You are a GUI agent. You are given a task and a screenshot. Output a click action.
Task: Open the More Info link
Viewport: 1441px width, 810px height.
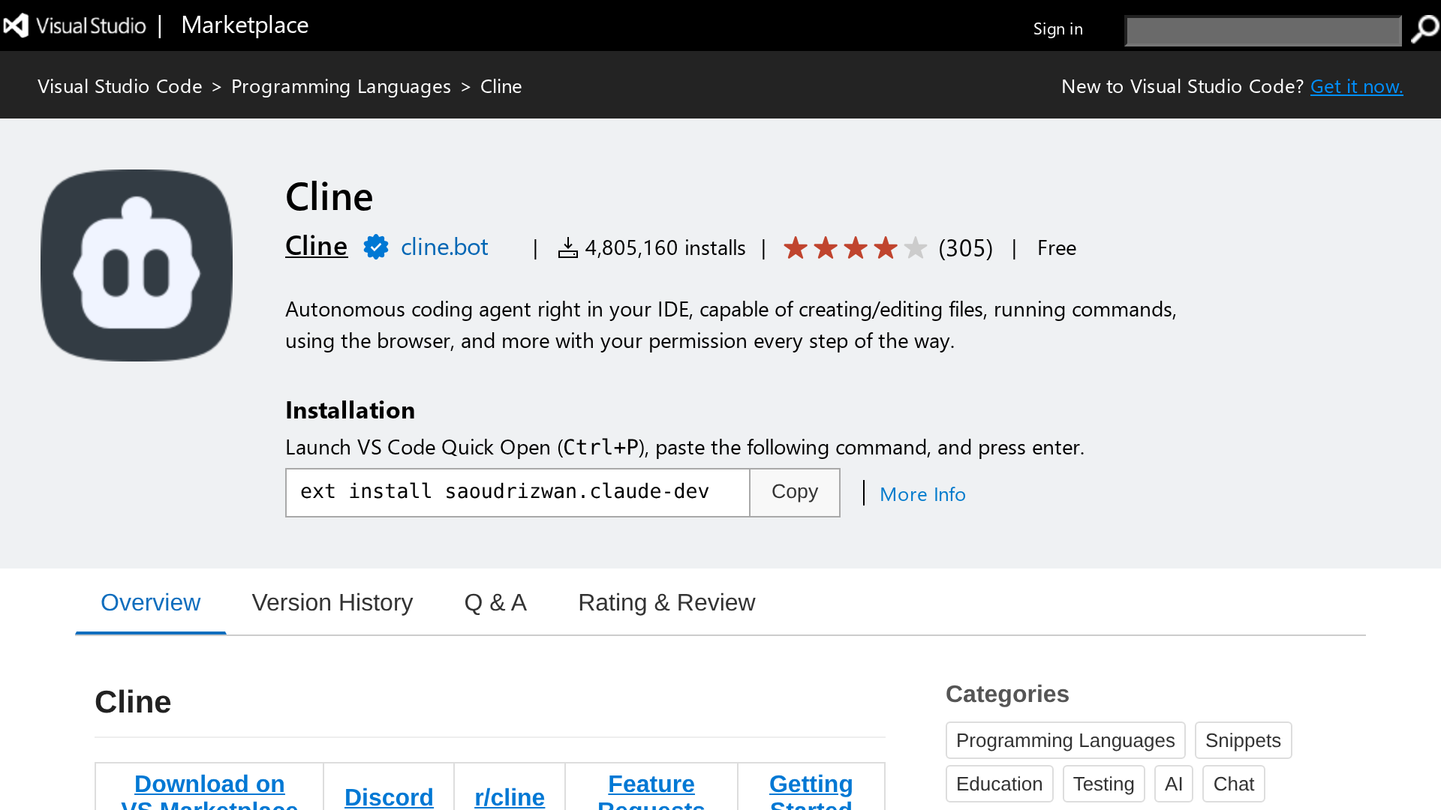coord(922,494)
